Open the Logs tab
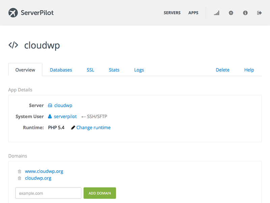This screenshot has height=203, width=270. [139, 70]
